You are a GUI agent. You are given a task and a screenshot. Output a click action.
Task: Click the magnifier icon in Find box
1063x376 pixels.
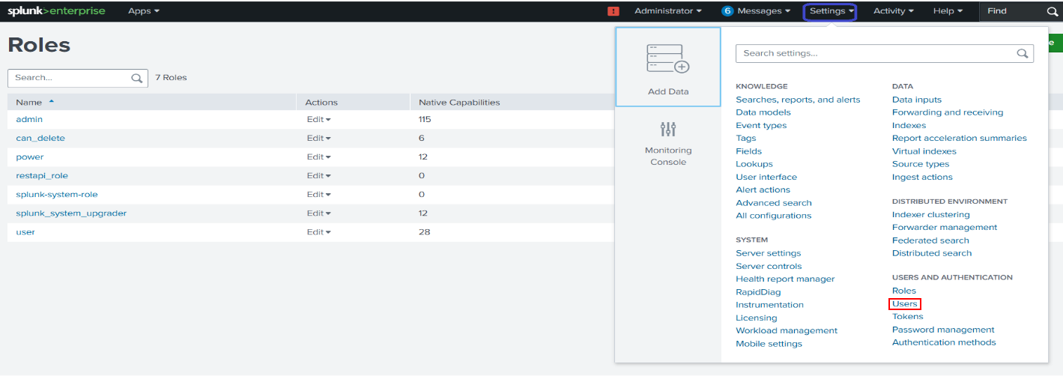coord(1052,11)
